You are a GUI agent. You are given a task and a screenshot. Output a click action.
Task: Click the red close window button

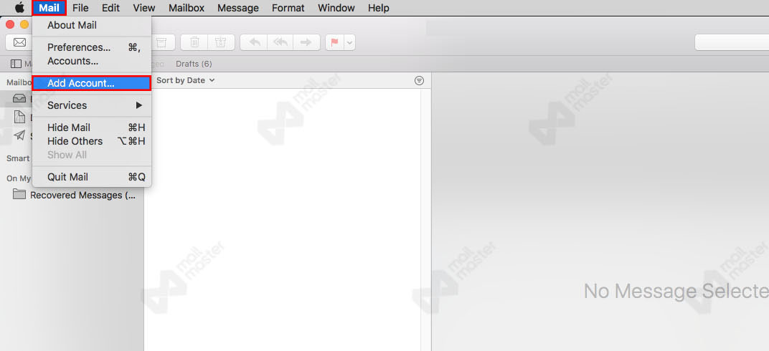10,24
